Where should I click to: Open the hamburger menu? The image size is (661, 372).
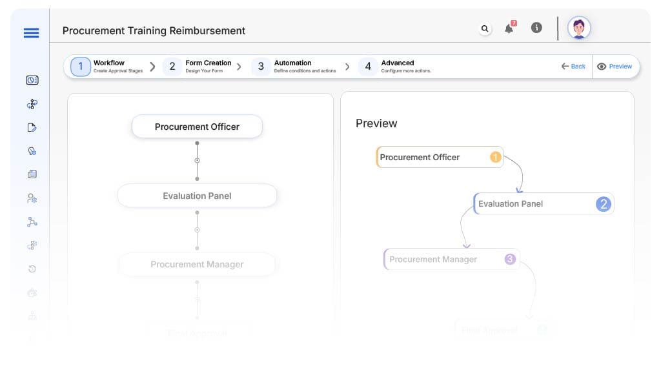[x=31, y=33]
